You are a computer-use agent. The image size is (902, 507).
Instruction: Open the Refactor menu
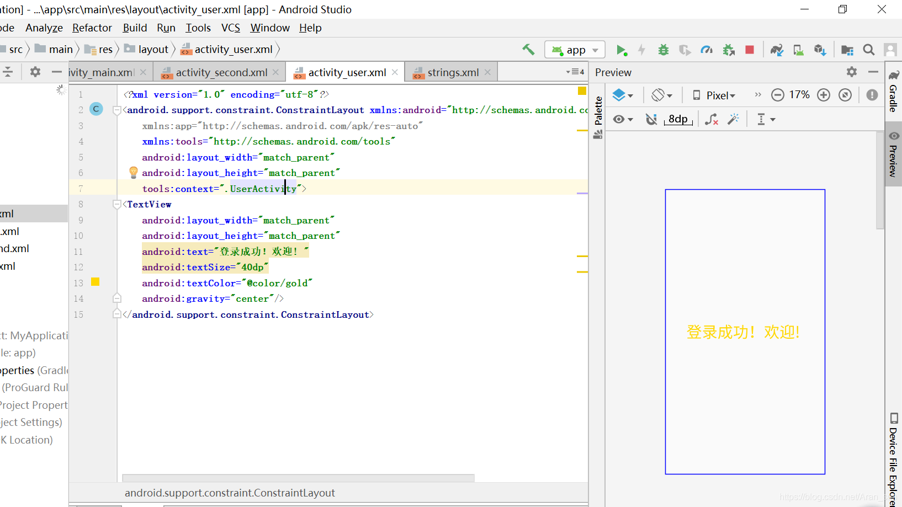pyautogui.click(x=92, y=28)
